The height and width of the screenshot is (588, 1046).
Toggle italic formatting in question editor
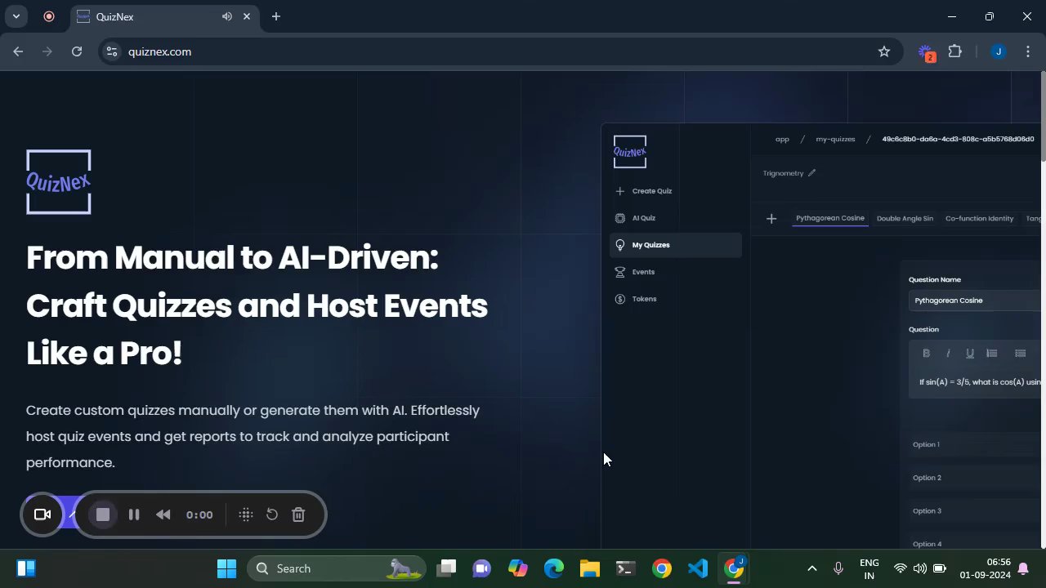[x=948, y=354]
